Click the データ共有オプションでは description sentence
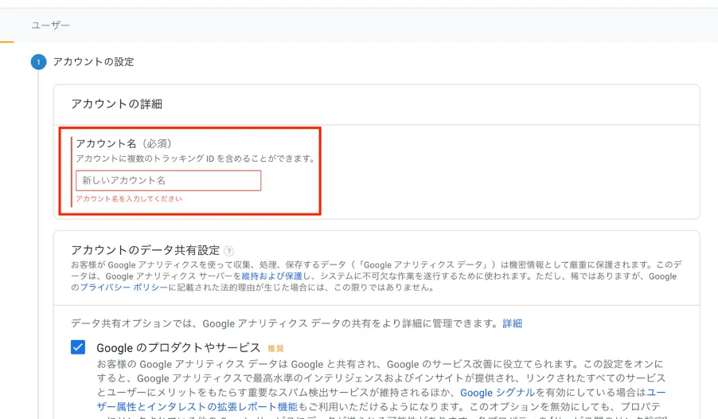718x419 pixels. (285, 323)
